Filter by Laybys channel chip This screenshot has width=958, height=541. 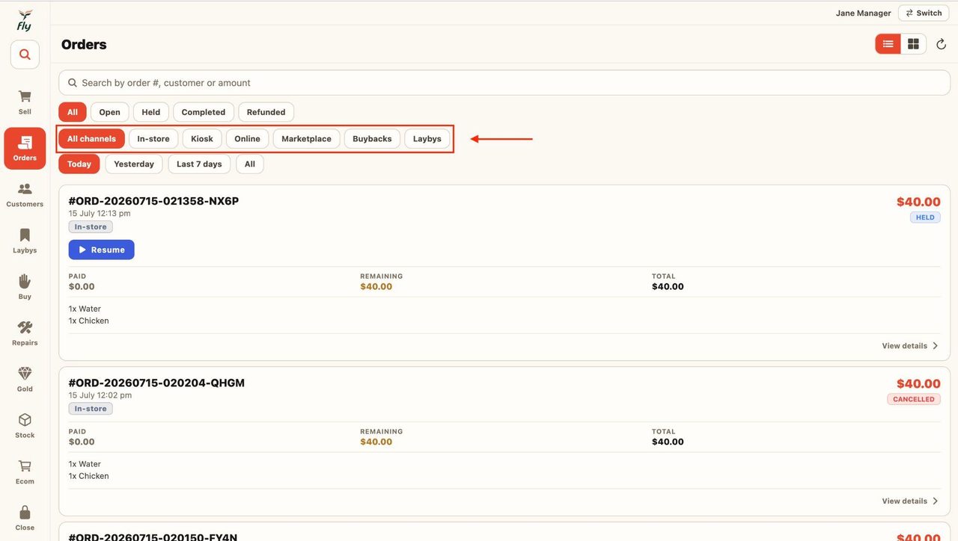pos(427,139)
